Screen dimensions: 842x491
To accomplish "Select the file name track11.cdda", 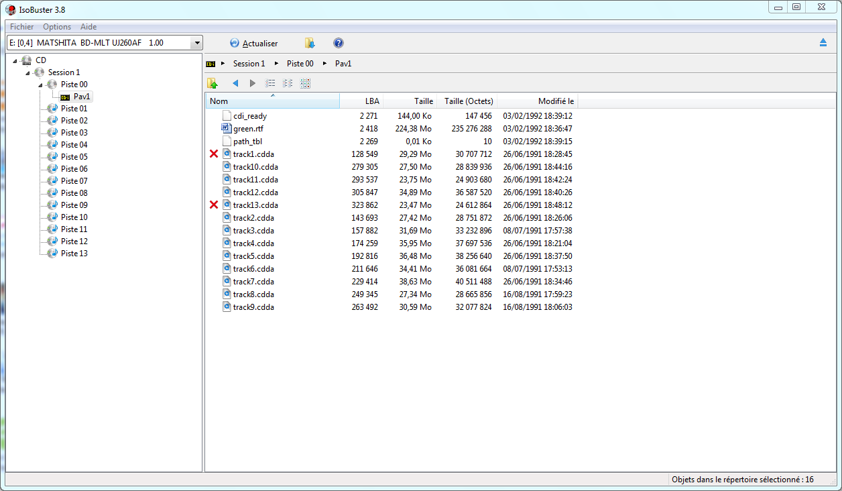I will 255,180.
